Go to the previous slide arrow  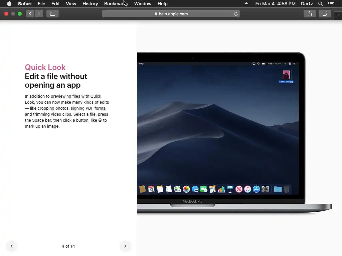point(12,246)
